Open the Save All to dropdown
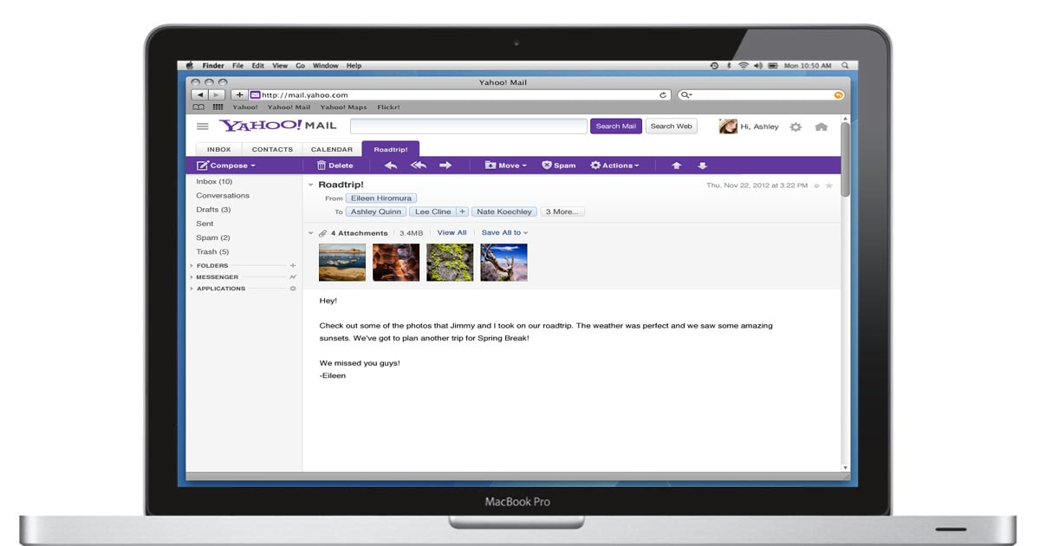Screen dimensions: 1040x546 504,233
